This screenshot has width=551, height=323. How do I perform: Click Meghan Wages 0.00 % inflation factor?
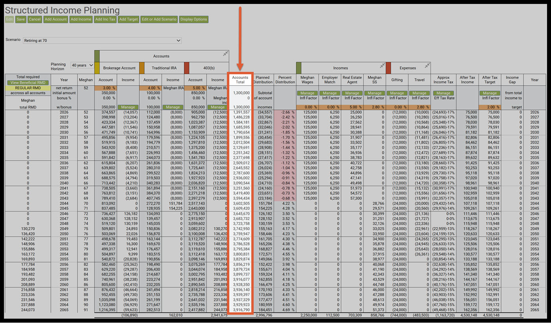[x=307, y=107]
